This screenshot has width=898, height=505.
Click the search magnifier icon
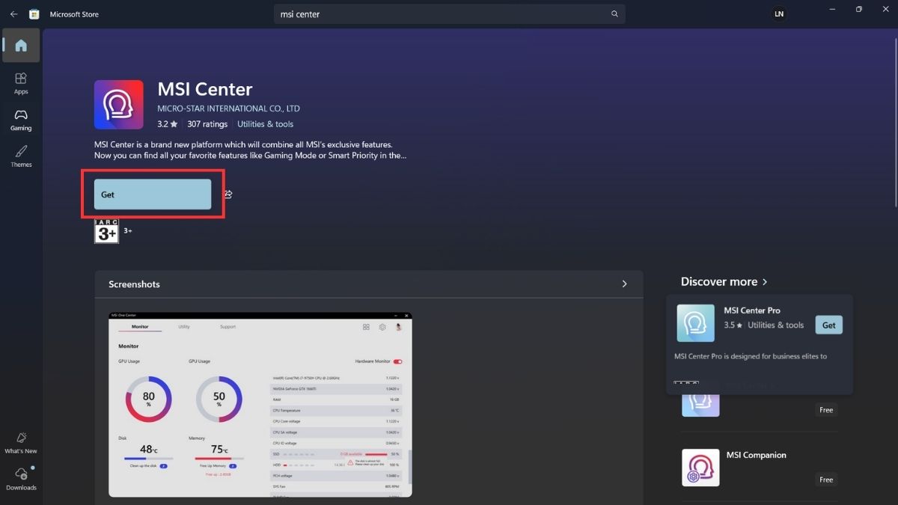(614, 14)
